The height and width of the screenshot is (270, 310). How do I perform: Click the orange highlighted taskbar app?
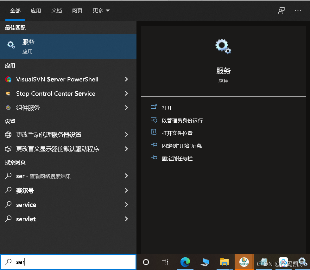tap(244, 262)
